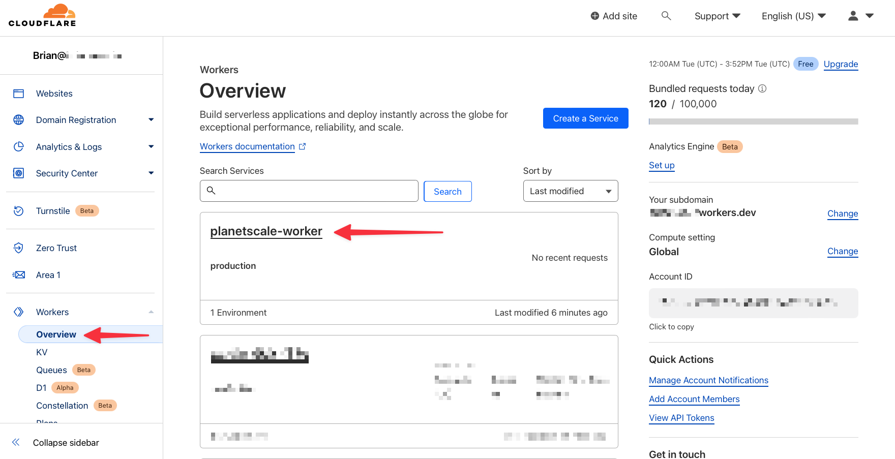Click the Websites sidebar icon
Viewport: 895px width, 459px height.
click(19, 94)
